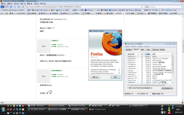Image resolution: width=184 pixels, height=115 pixels.
Task: Open user profile 小帥827
Action: (55, 41)
